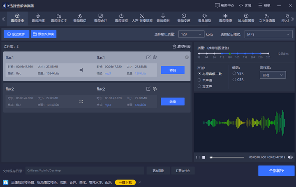The width and height of the screenshot is (296, 187).
Task: Set quality slider to 192
Action: tap(245, 54)
